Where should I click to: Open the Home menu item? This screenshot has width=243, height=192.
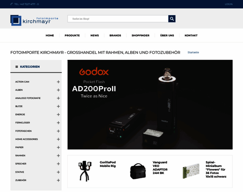coord(50,36)
